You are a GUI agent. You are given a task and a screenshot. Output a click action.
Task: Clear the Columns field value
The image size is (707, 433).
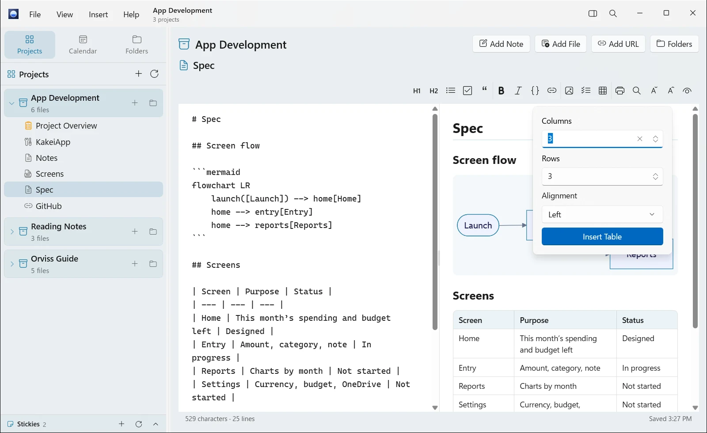pos(640,139)
